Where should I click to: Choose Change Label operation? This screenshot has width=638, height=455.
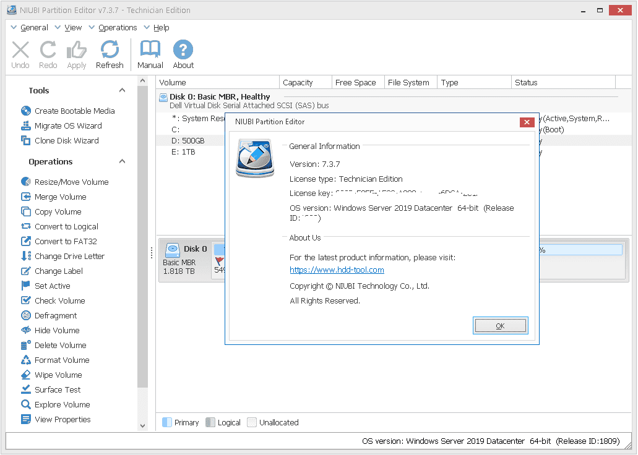coord(52,271)
